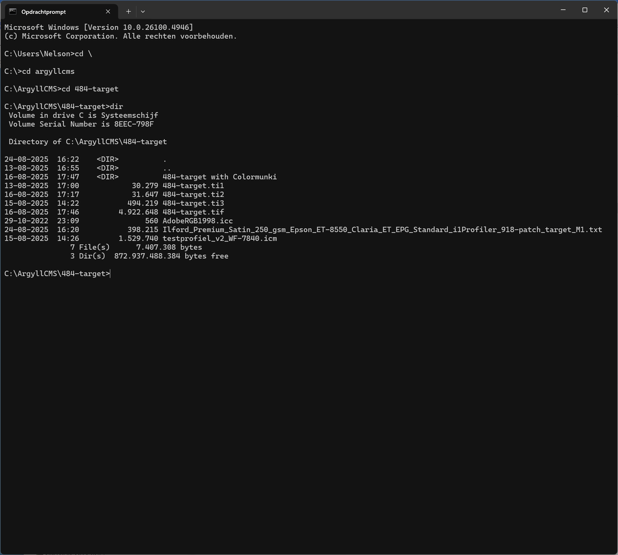Maximize the terminal window
The width and height of the screenshot is (618, 555).
coord(585,10)
